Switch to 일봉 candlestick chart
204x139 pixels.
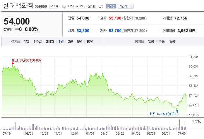pos(151,41)
